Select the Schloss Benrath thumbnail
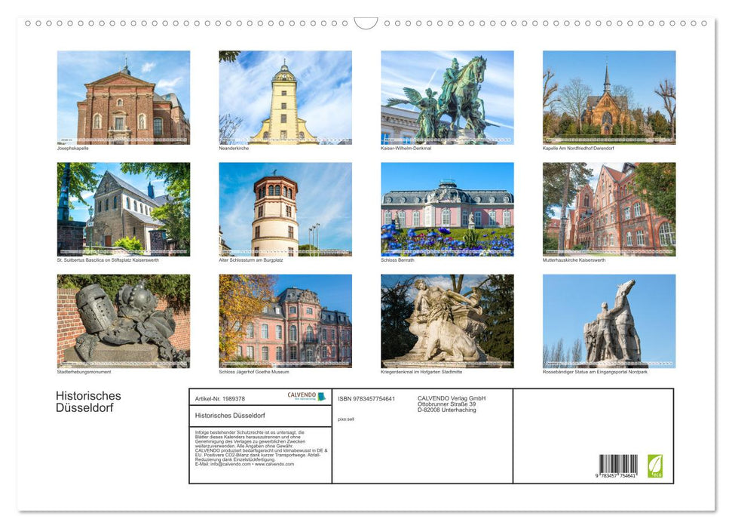Image resolution: width=732 pixels, height=528 pixels. 447,209
